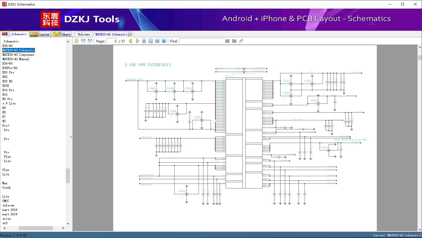
Task: Select MATE30-4G Component in the list
Action: coord(18,55)
